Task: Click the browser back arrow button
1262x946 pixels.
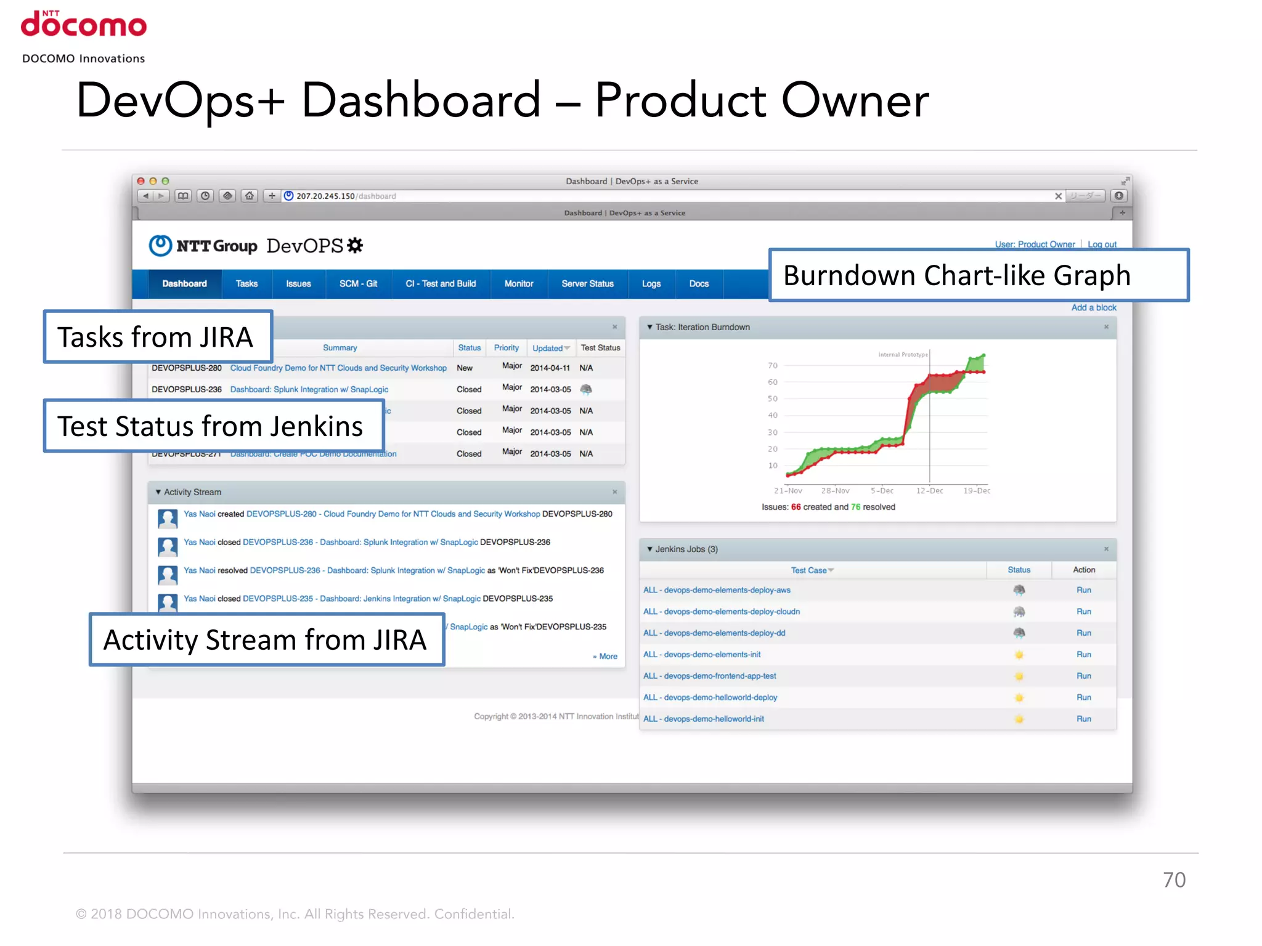Action: 145,196
